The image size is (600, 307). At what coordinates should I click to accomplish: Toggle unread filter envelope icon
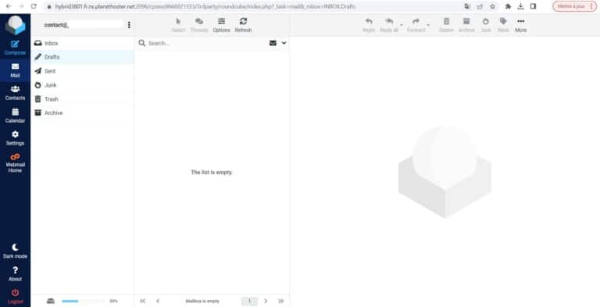pos(273,43)
